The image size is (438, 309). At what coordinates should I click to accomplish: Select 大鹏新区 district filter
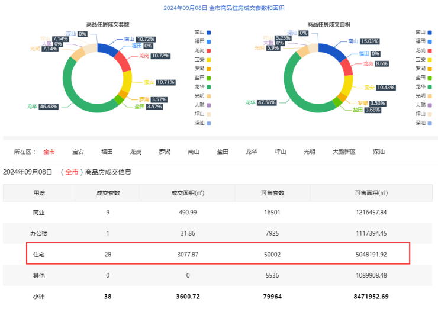[x=344, y=152]
